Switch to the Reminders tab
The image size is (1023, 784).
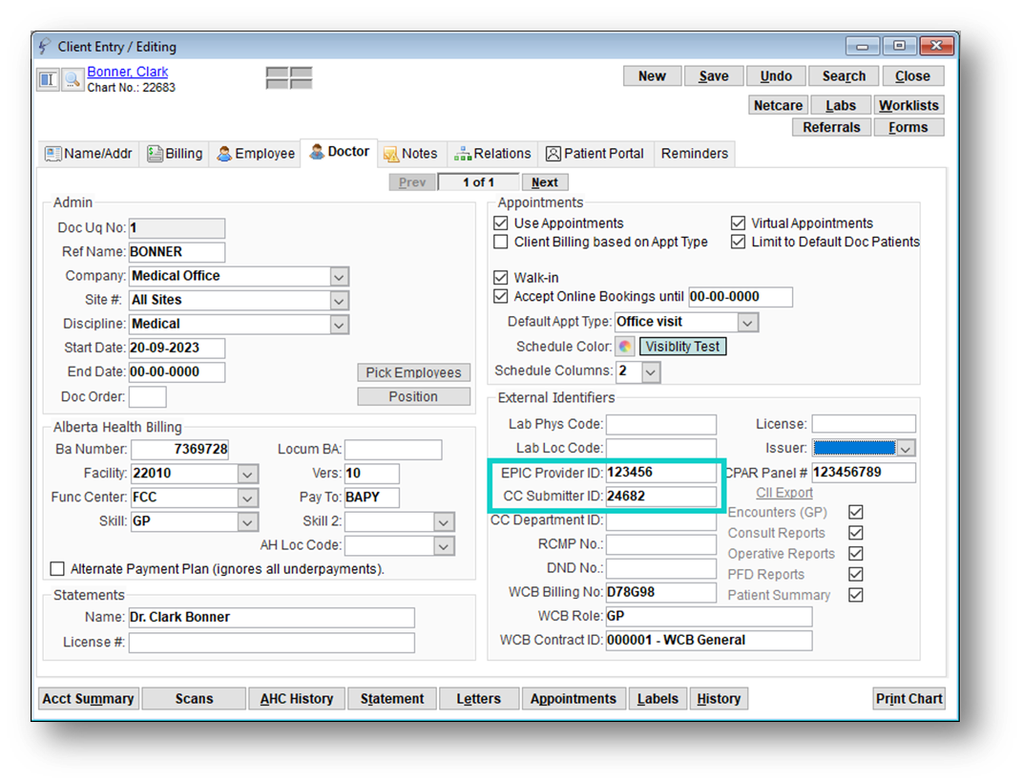pyautogui.click(x=694, y=154)
